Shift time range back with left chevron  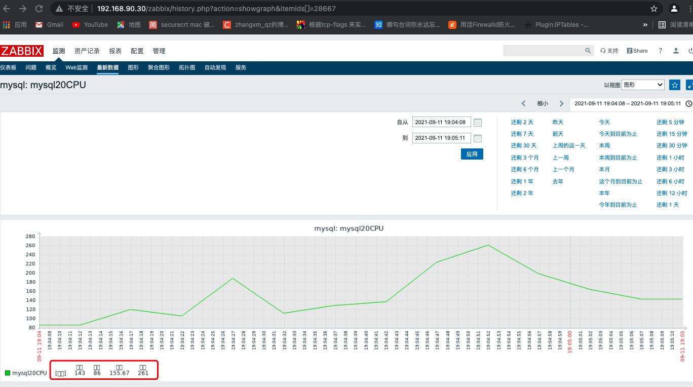click(524, 103)
